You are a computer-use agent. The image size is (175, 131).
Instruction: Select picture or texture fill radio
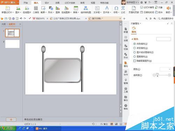pos(134,52)
